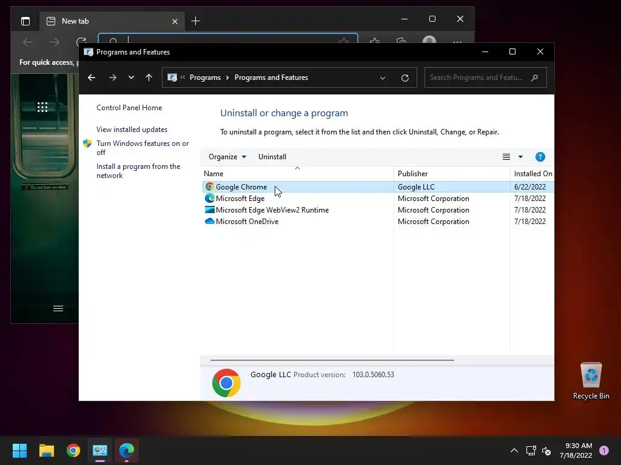This screenshot has width=621, height=465.
Task: Open Help with the question mark icon
Action: pyautogui.click(x=540, y=157)
